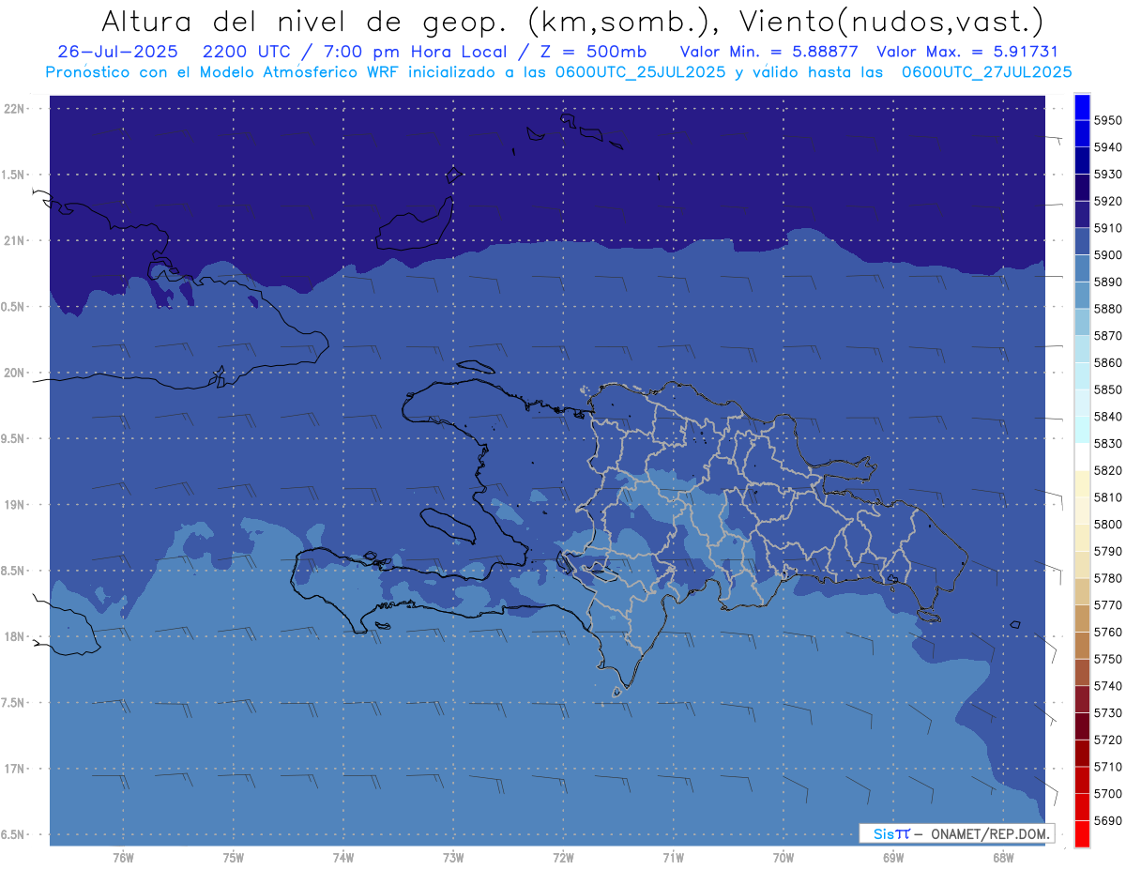The image size is (1126, 870).
Task: Select legend swatch between 5890 and 5900
Action: (1082, 268)
